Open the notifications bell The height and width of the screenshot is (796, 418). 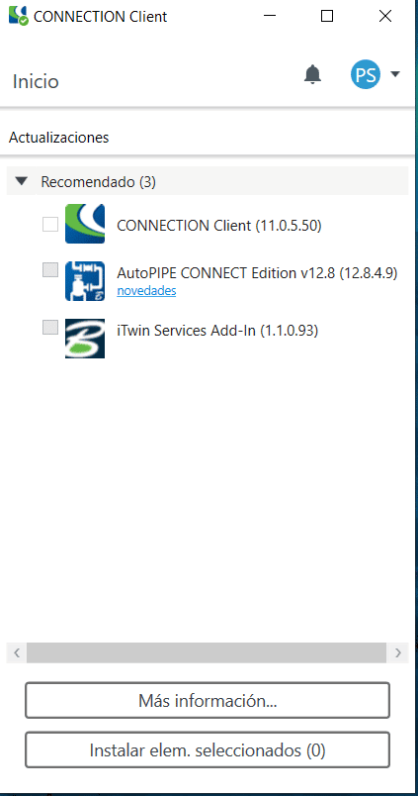click(312, 74)
